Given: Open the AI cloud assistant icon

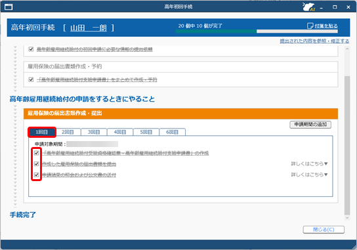Looking at the screenshot, I should pyautogui.click(x=308, y=7).
